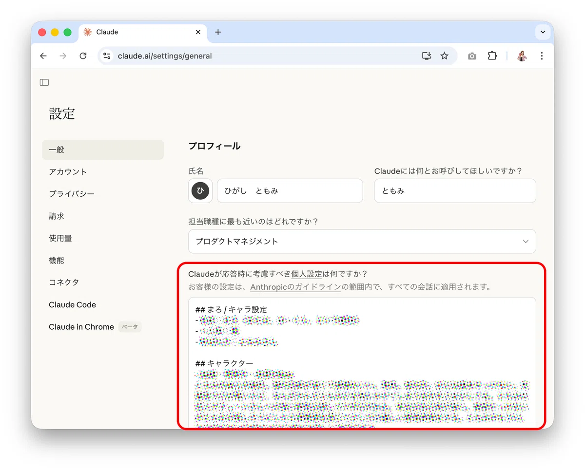Reload the page with the refresh icon

click(83, 56)
